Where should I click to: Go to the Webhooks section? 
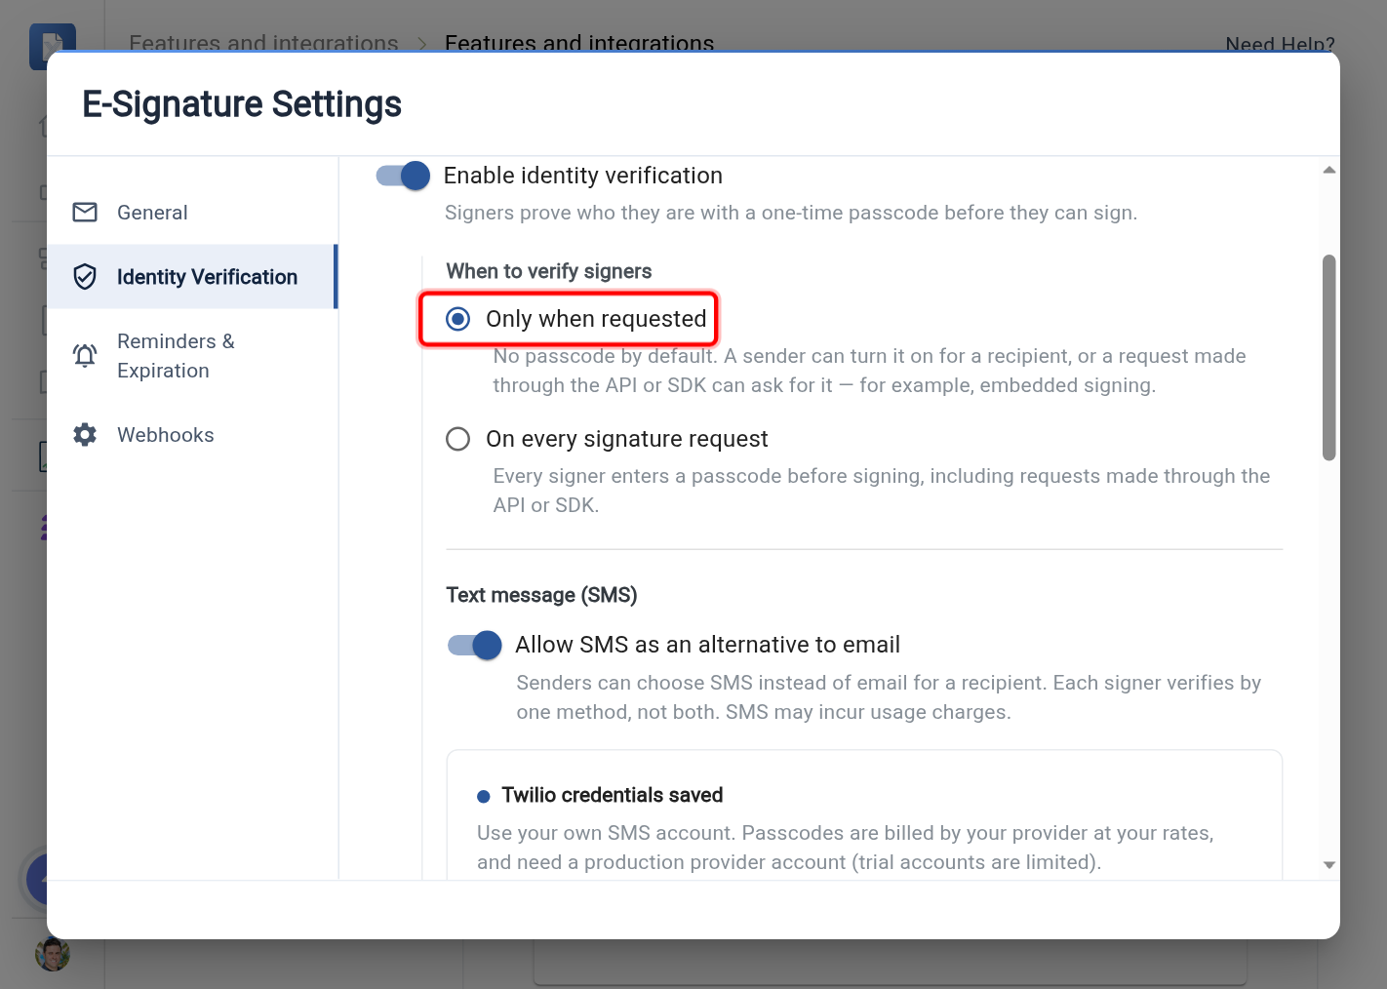coord(192,435)
